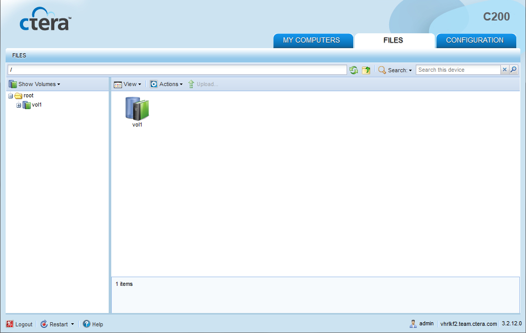Open the Help link

click(93, 324)
